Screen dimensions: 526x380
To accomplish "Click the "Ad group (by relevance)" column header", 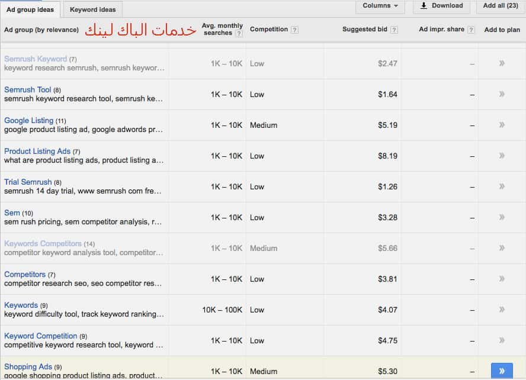I will tap(39, 28).
